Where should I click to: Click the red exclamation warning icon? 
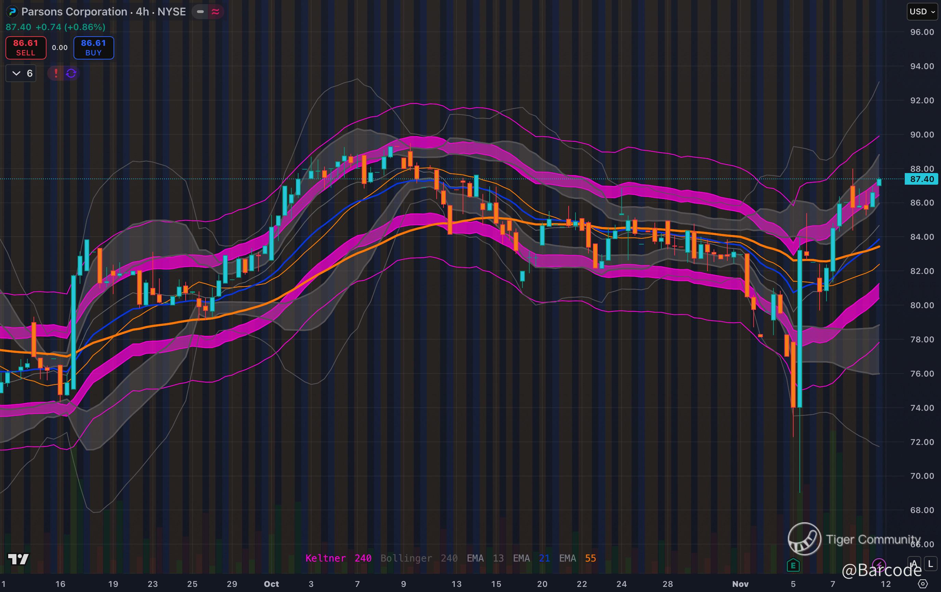56,73
